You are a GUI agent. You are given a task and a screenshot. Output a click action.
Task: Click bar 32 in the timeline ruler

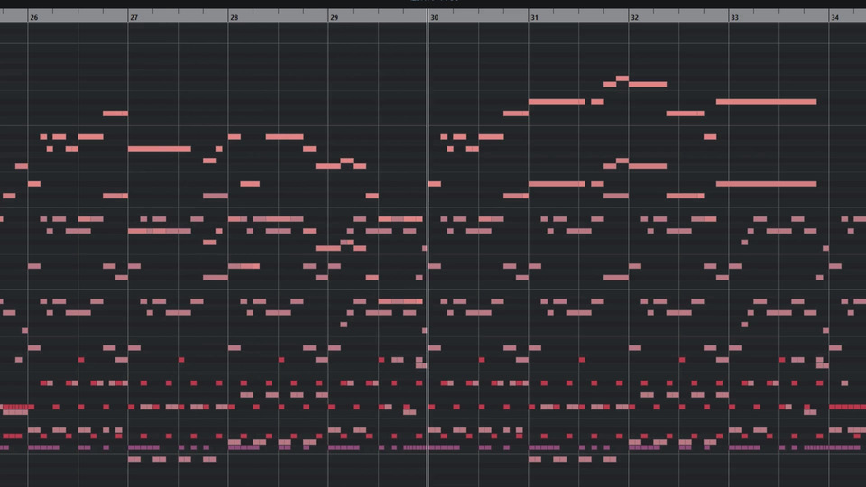tap(634, 18)
